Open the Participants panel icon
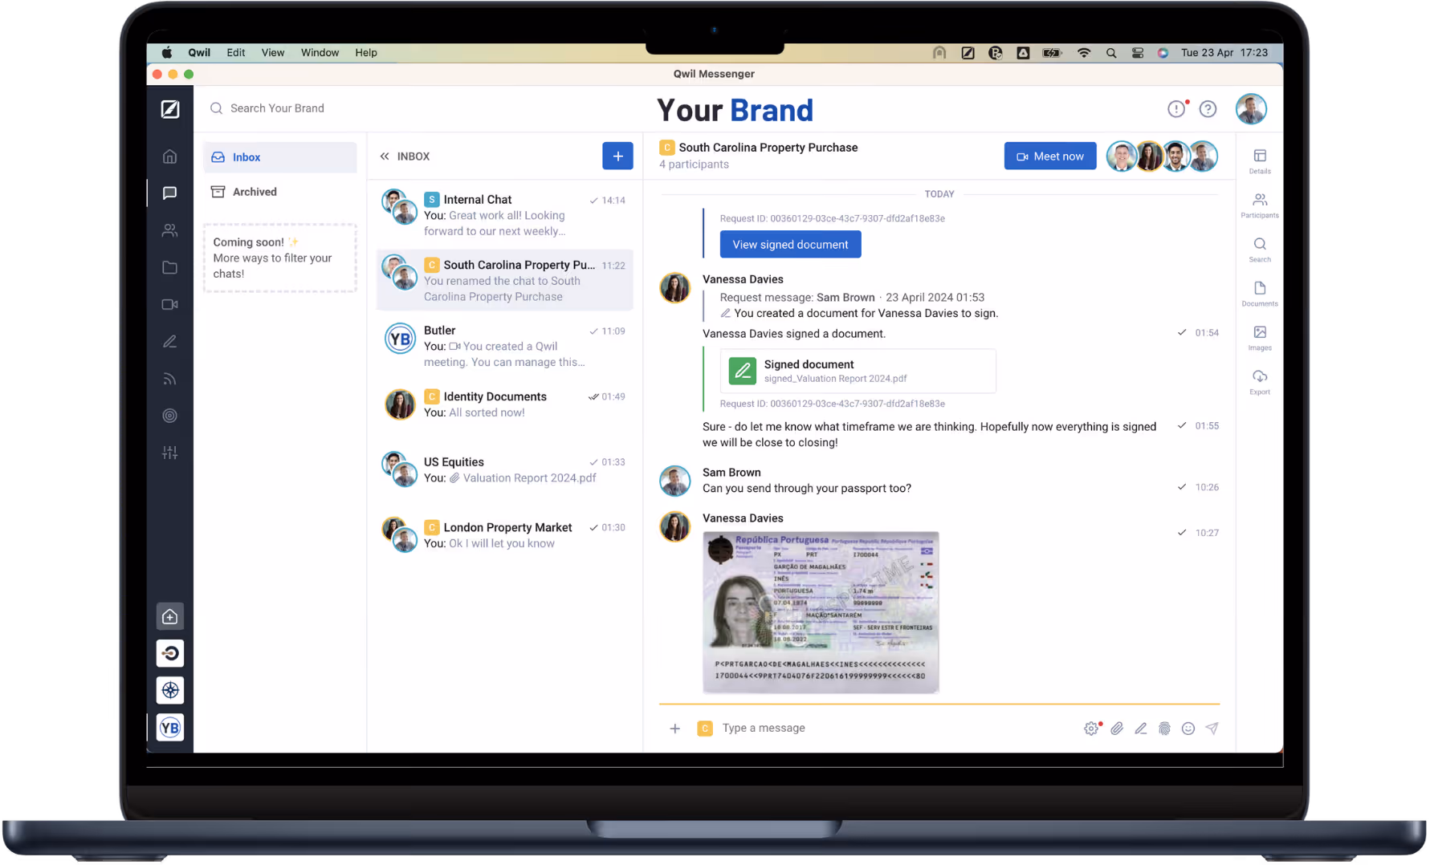The width and height of the screenshot is (1430, 865). coord(1260,205)
